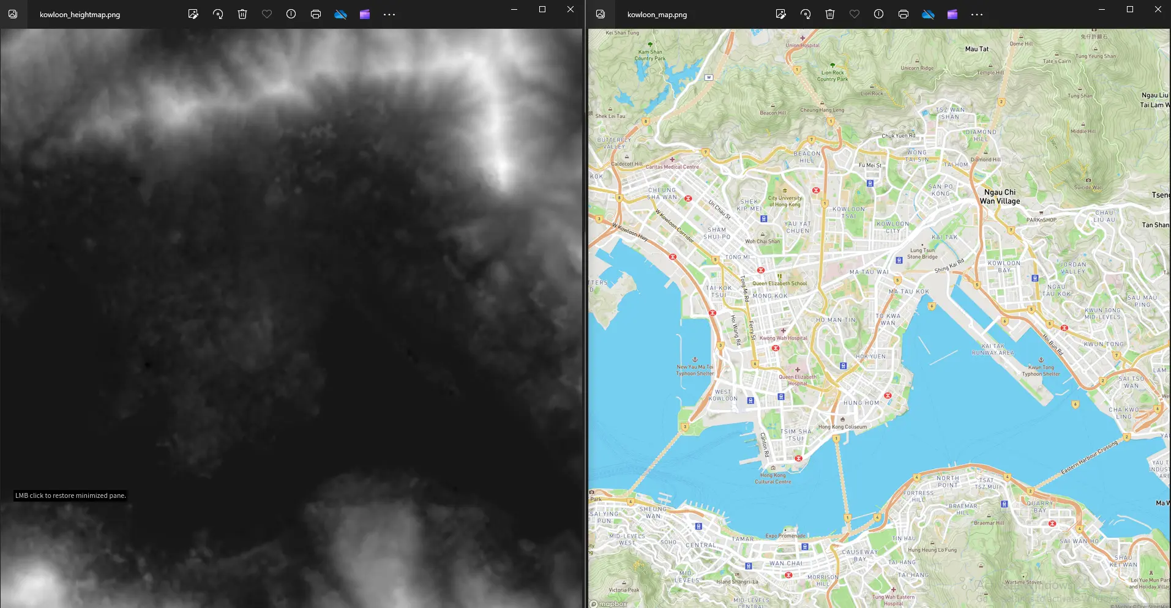Screen dimensions: 1171x608
Task: Click the kowloon_heightmap.png title text
Action: [x=80, y=15]
